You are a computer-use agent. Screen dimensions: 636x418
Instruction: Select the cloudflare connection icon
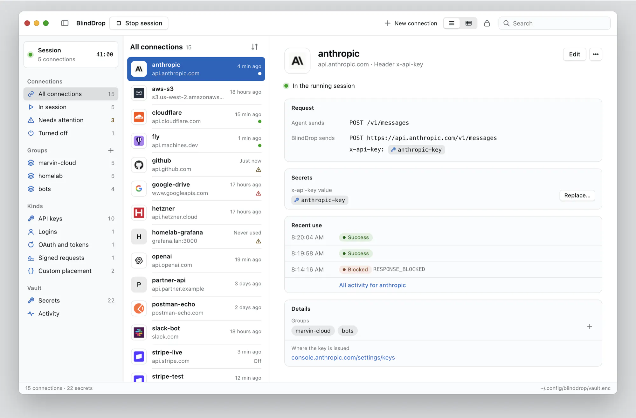click(x=139, y=117)
